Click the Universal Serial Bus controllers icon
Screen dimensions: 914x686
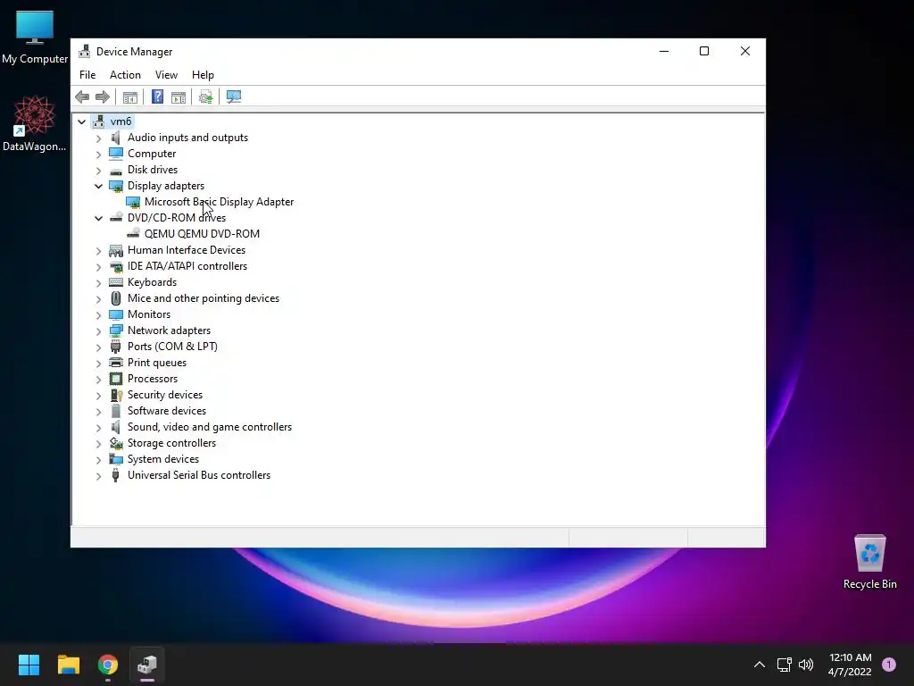tap(115, 475)
